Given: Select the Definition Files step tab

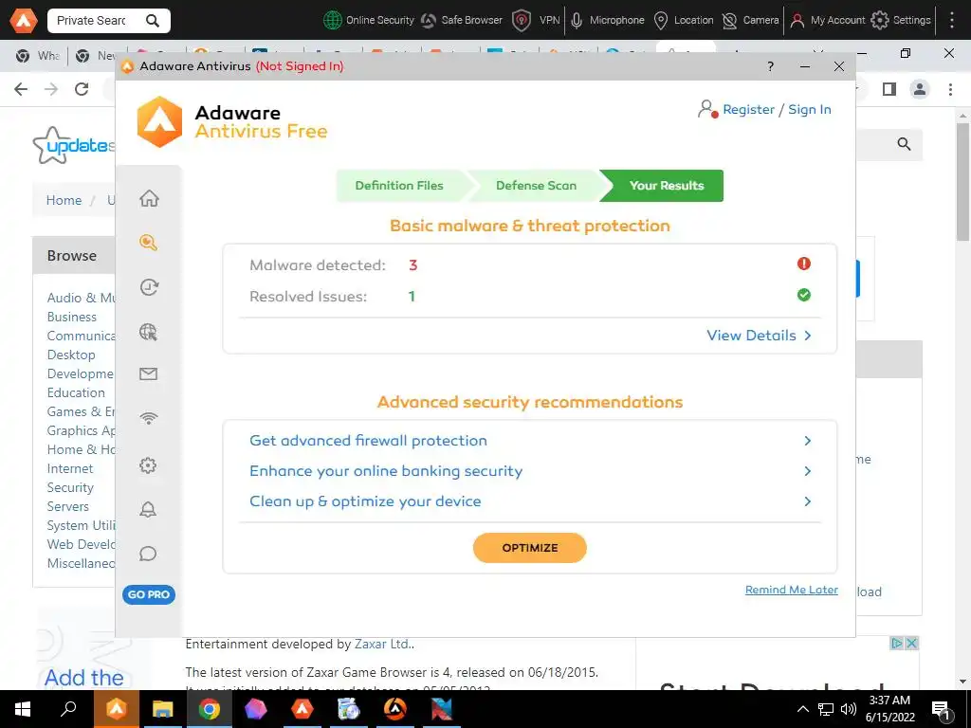Looking at the screenshot, I should coord(399,186).
